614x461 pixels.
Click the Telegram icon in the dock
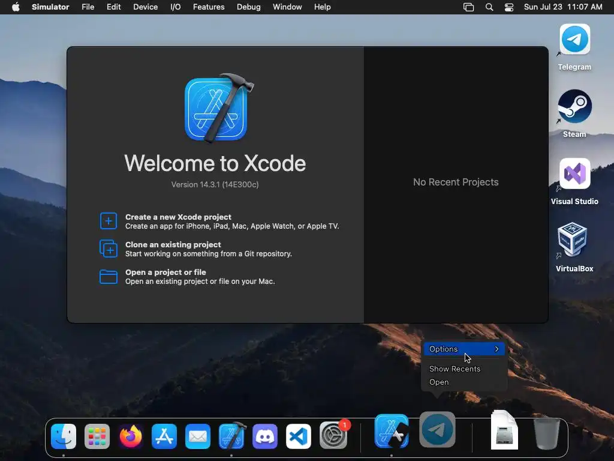(x=437, y=430)
